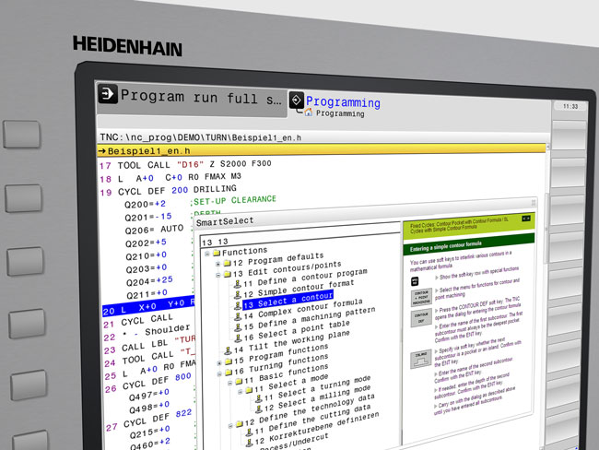The height and width of the screenshot is (450, 599).
Task: Click icon of 16 Select a point table
Action: (x=239, y=337)
